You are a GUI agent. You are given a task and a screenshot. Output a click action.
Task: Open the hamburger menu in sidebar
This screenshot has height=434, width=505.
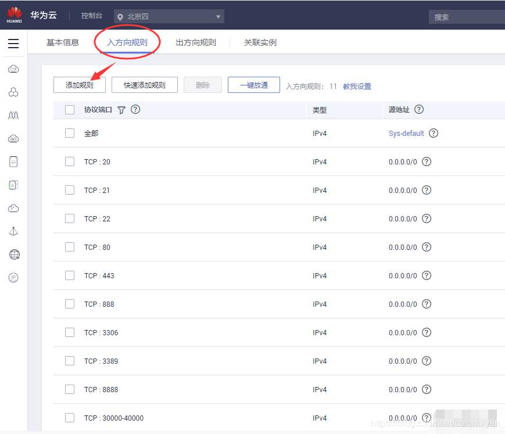tap(13, 44)
